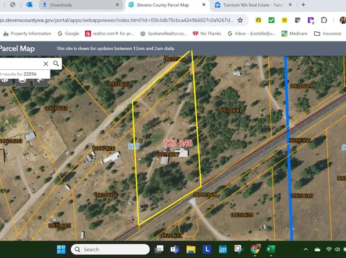
Task: Switch to the Outlook pinned tab
Action: pyautogui.click(x=30, y=5)
